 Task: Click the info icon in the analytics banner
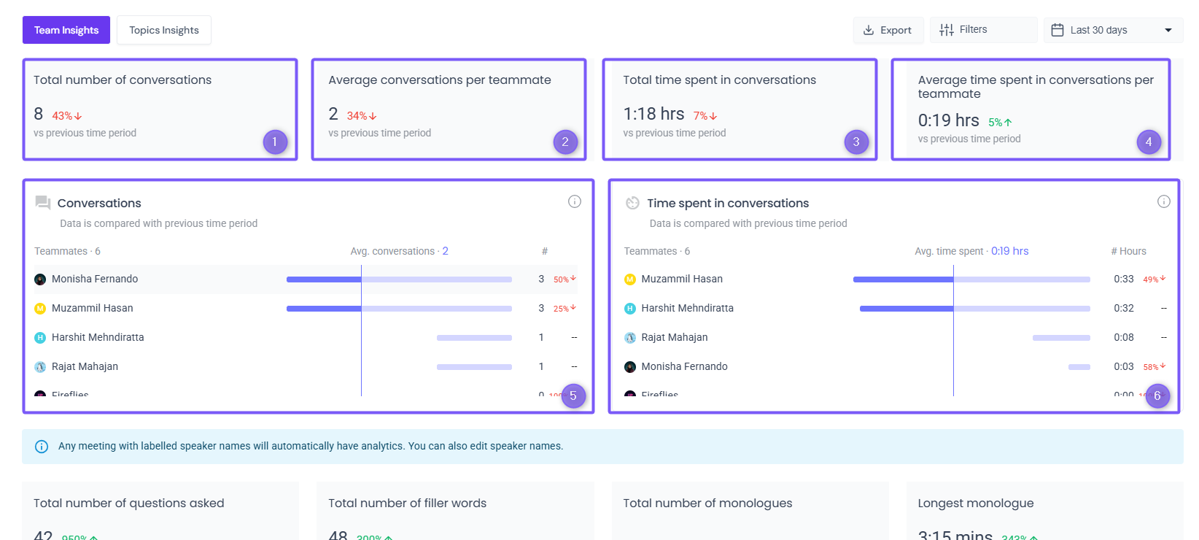[42, 447]
